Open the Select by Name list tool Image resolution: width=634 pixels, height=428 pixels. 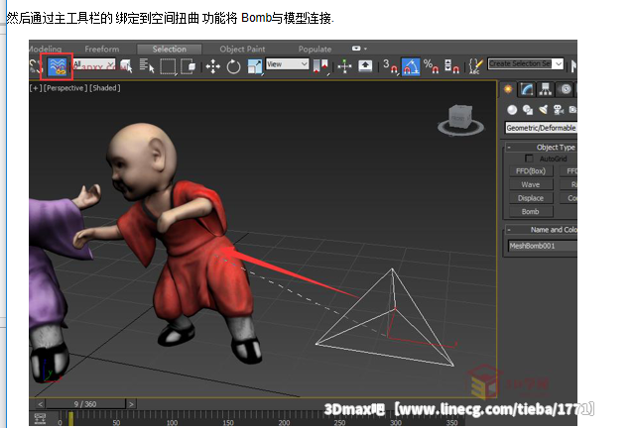(x=147, y=66)
